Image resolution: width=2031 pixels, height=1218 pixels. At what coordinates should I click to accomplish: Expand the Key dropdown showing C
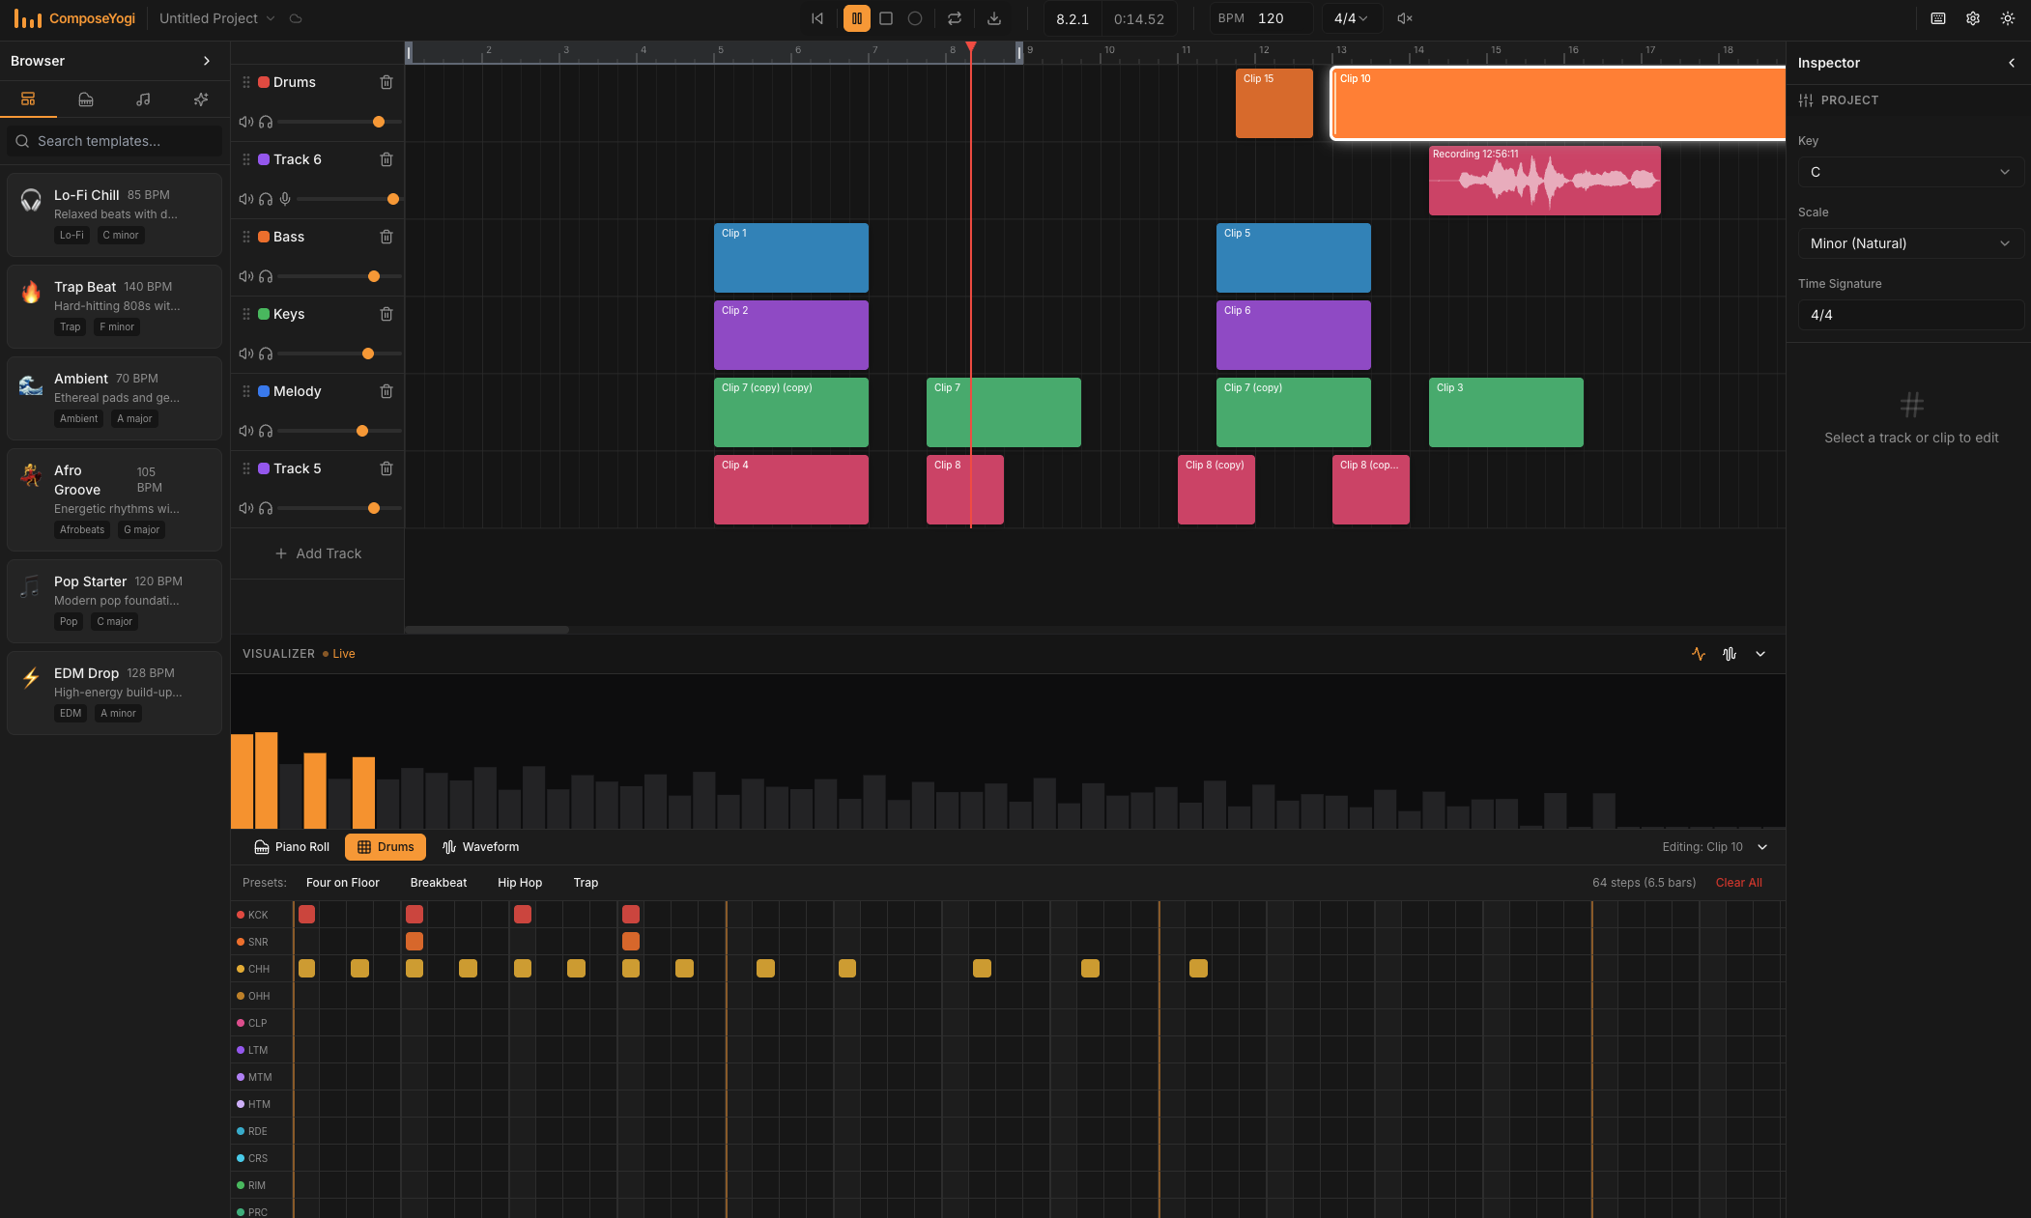pyautogui.click(x=1909, y=172)
